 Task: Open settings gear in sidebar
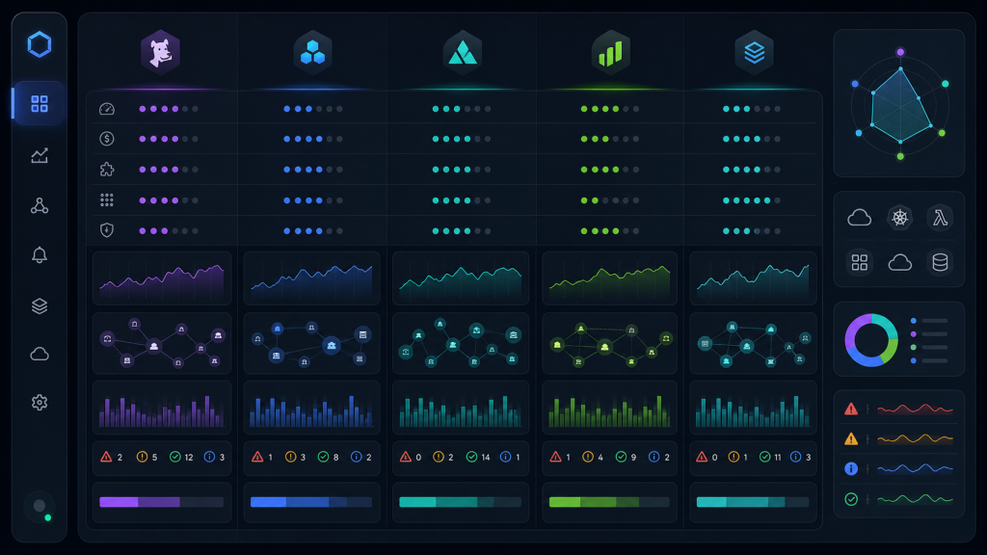(39, 402)
